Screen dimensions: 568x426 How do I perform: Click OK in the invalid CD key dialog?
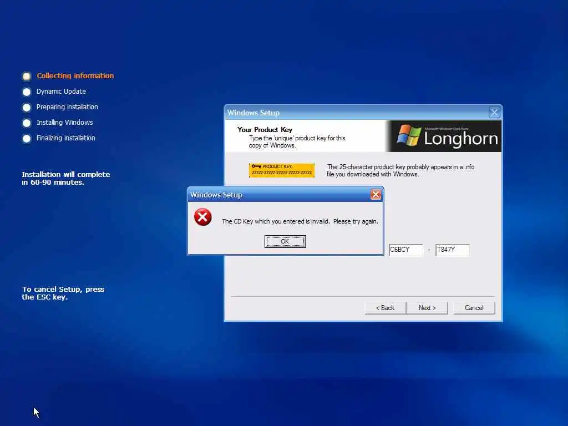click(285, 241)
